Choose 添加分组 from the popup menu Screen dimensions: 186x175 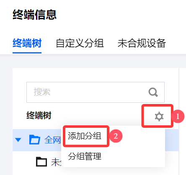point(85,136)
